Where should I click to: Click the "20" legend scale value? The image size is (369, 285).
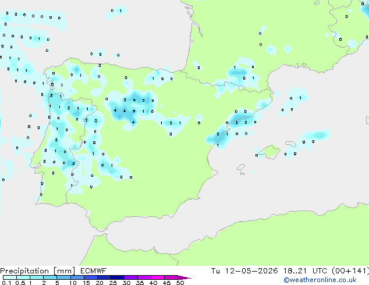pos(100,283)
